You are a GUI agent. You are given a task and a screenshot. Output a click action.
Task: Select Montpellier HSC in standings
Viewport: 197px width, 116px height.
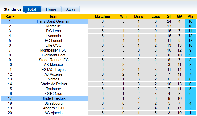(54, 50)
